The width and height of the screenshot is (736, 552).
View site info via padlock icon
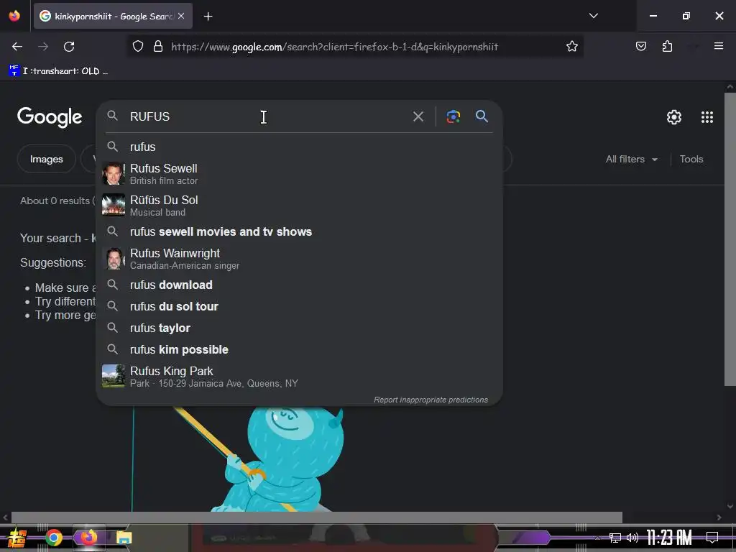pos(158,47)
